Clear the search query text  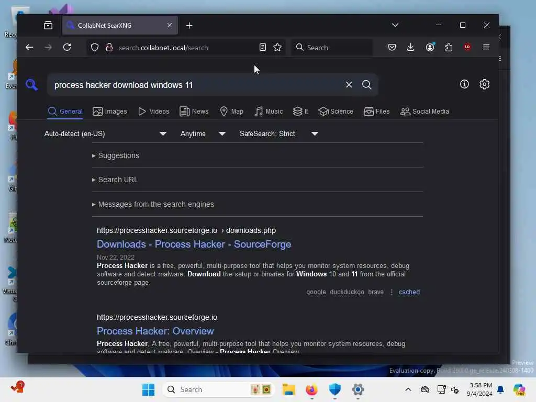tap(349, 84)
